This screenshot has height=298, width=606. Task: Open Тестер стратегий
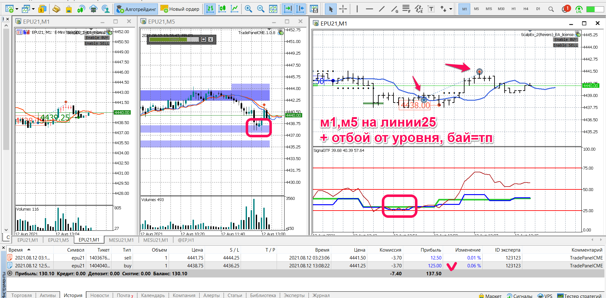pyautogui.click(x=579, y=296)
